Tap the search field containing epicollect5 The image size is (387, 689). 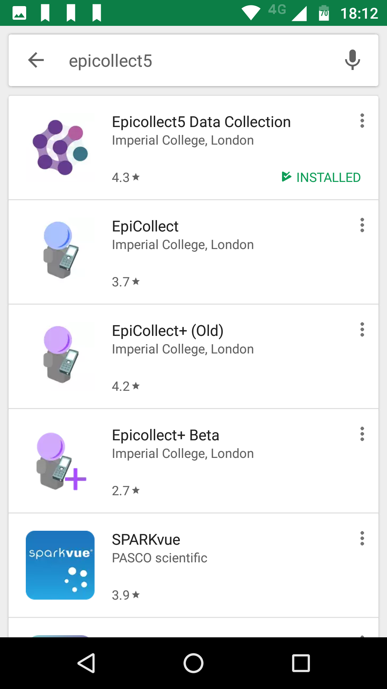(193, 61)
